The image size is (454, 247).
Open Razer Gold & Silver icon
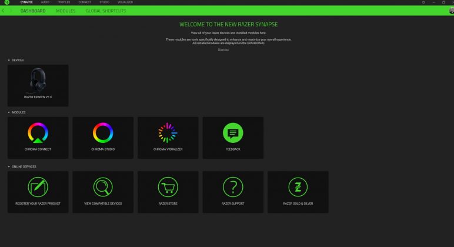click(x=298, y=187)
